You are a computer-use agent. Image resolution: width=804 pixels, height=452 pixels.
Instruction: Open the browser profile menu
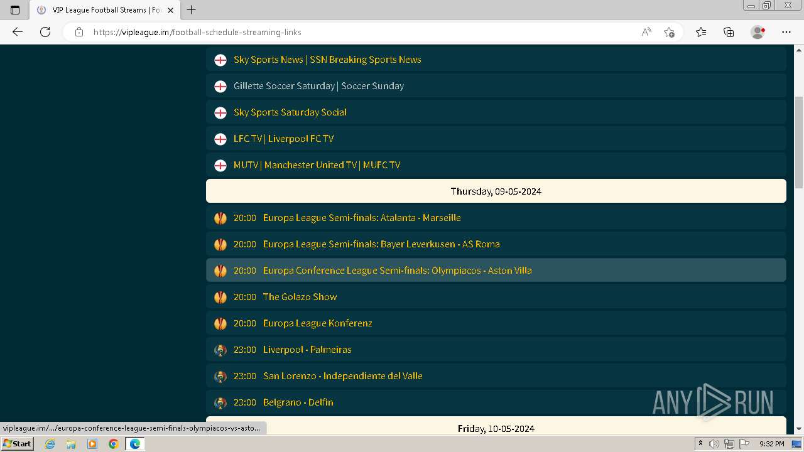pyautogui.click(x=758, y=32)
